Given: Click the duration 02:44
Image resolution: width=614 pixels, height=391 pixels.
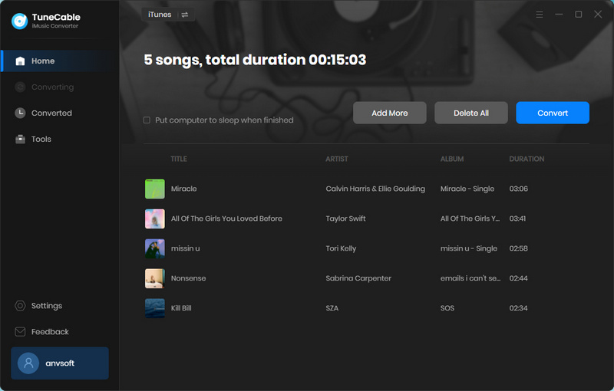Looking at the screenshot, I should pyautogui.click(x=519, y=278).
